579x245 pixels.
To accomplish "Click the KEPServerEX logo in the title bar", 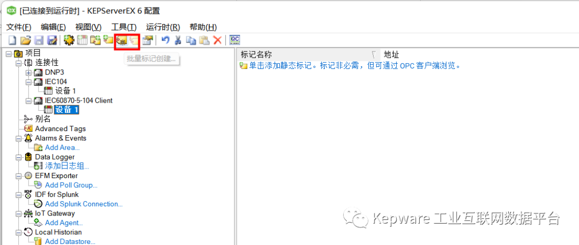I will click(12, 11).
